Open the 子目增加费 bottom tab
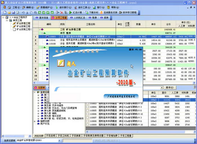 coord(112,136)
